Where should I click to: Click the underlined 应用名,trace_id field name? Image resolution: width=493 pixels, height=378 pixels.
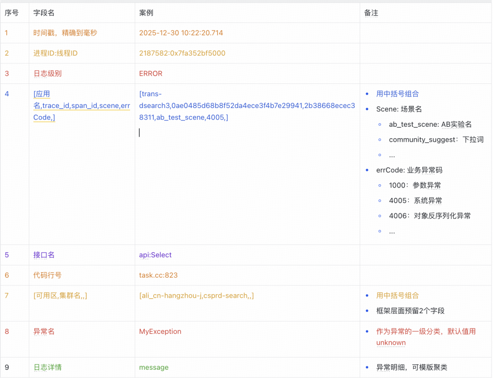[82, 105]
